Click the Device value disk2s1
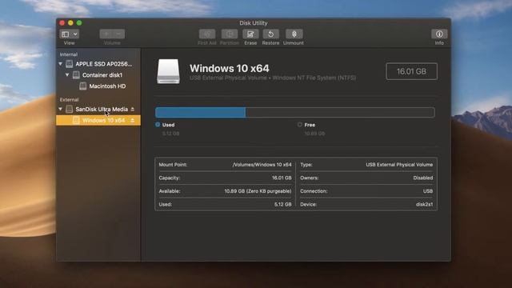 [x=425, y=204]
